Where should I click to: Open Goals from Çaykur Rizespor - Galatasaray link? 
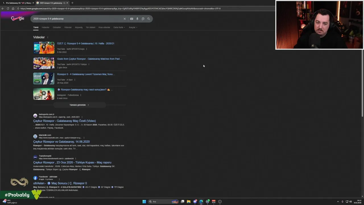tap(90, 59)
